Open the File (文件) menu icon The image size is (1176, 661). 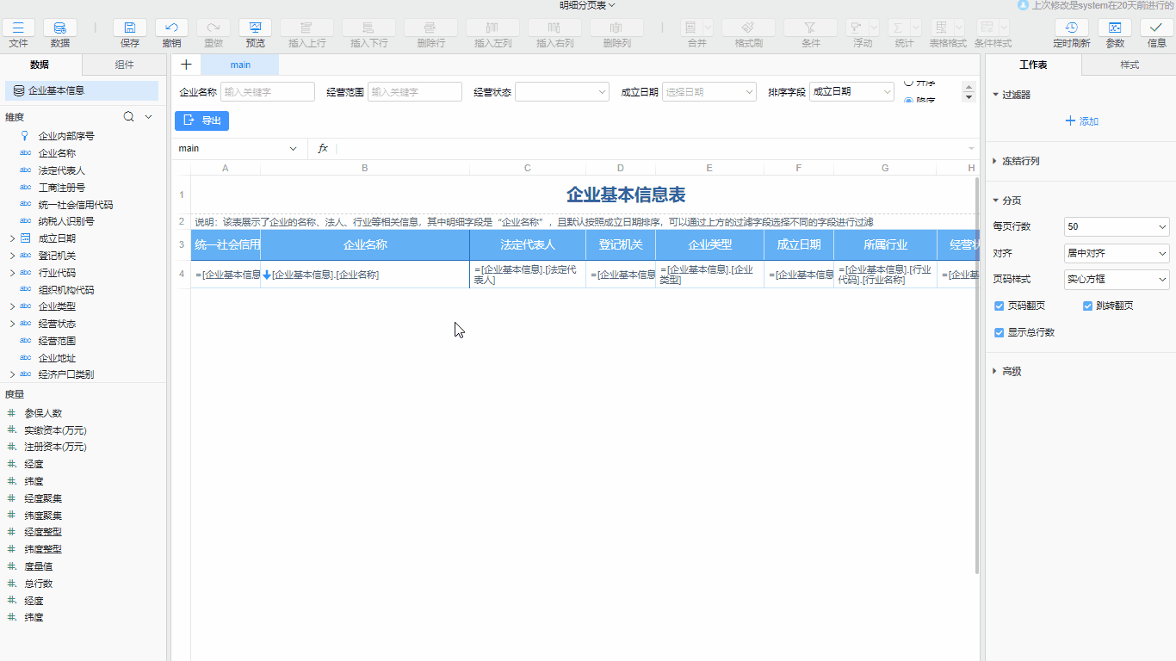pos(18,28)
